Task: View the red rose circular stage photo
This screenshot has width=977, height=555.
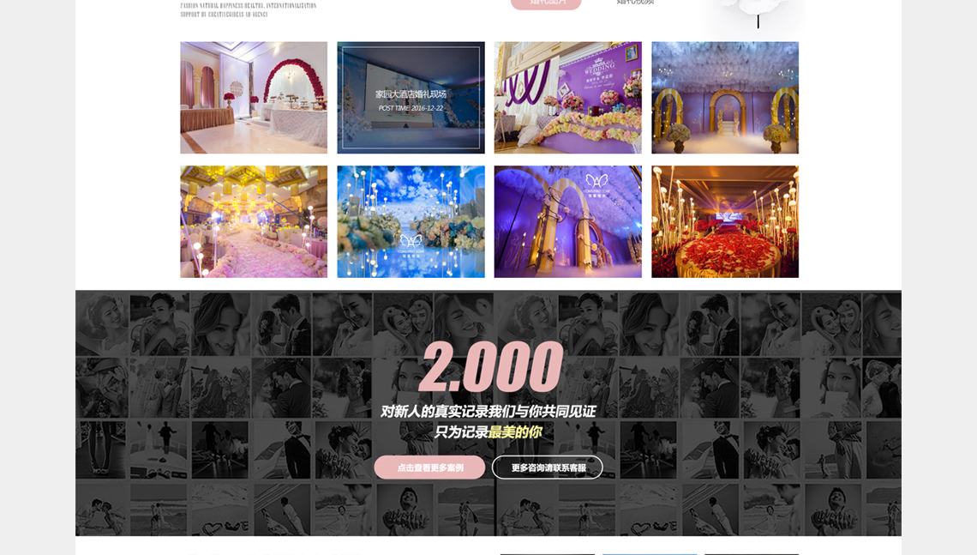Action: tap(724, 221)
